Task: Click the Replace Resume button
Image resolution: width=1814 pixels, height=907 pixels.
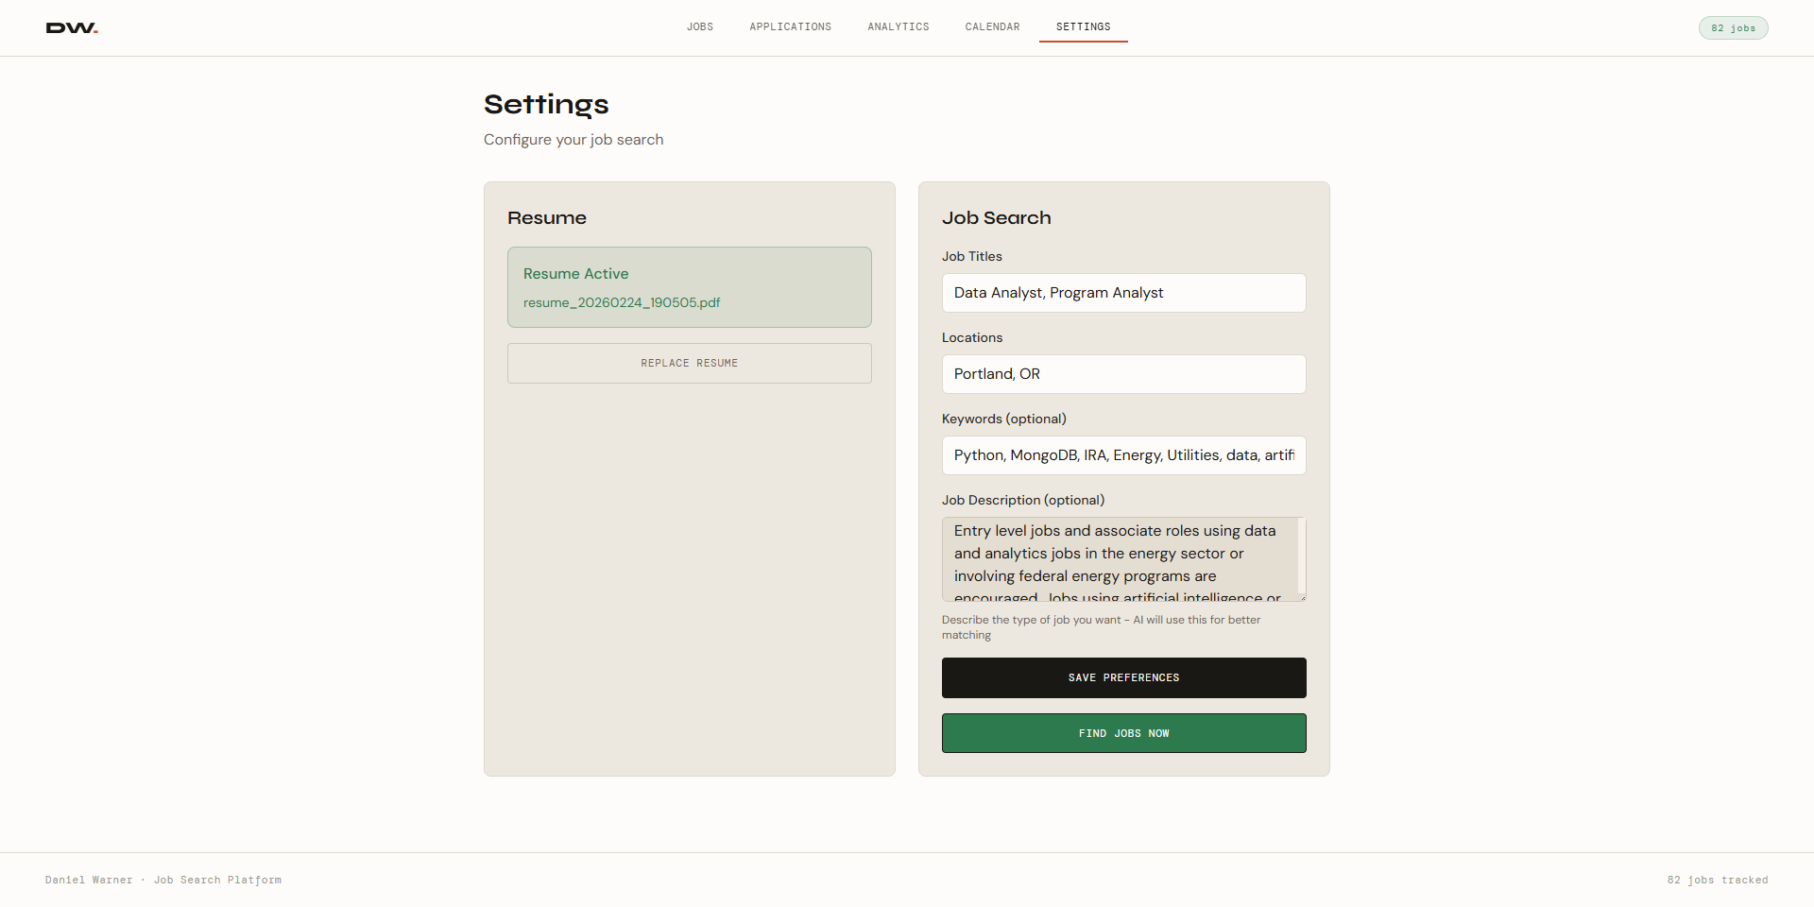Action: pos(690,363)
